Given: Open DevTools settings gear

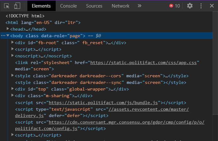Looking at the screenshot, I should tap(190, 6).
